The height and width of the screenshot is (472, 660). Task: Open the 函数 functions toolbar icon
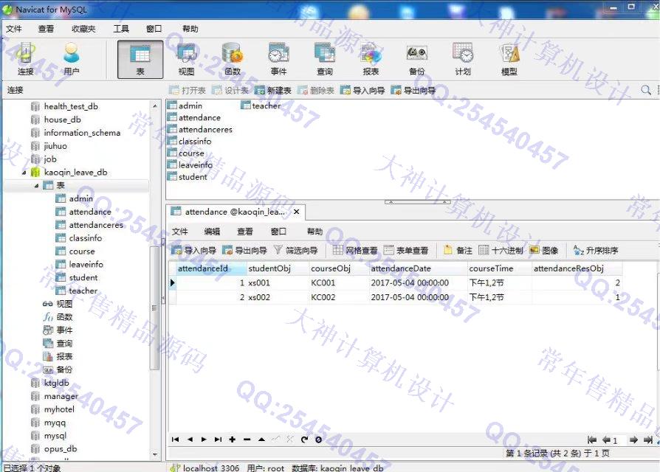(232, 60)
